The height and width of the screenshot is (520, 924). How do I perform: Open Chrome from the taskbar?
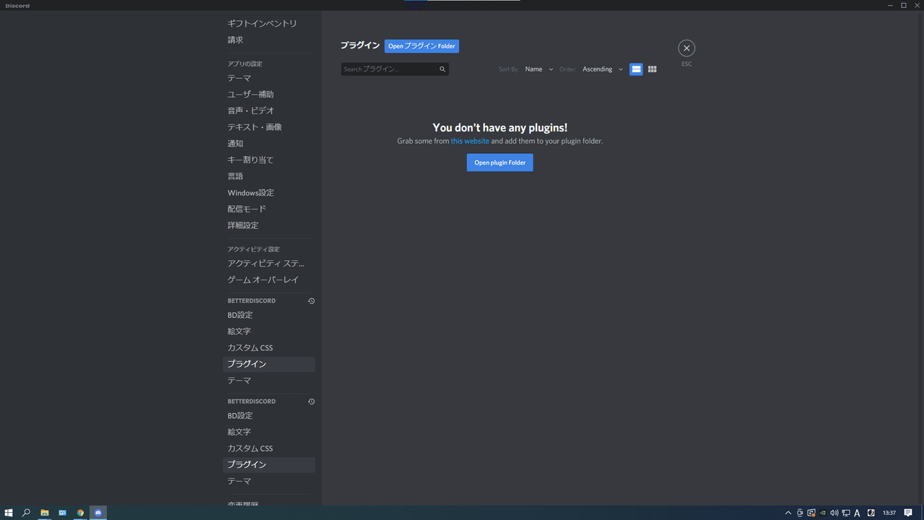click(x=80, y=513)
